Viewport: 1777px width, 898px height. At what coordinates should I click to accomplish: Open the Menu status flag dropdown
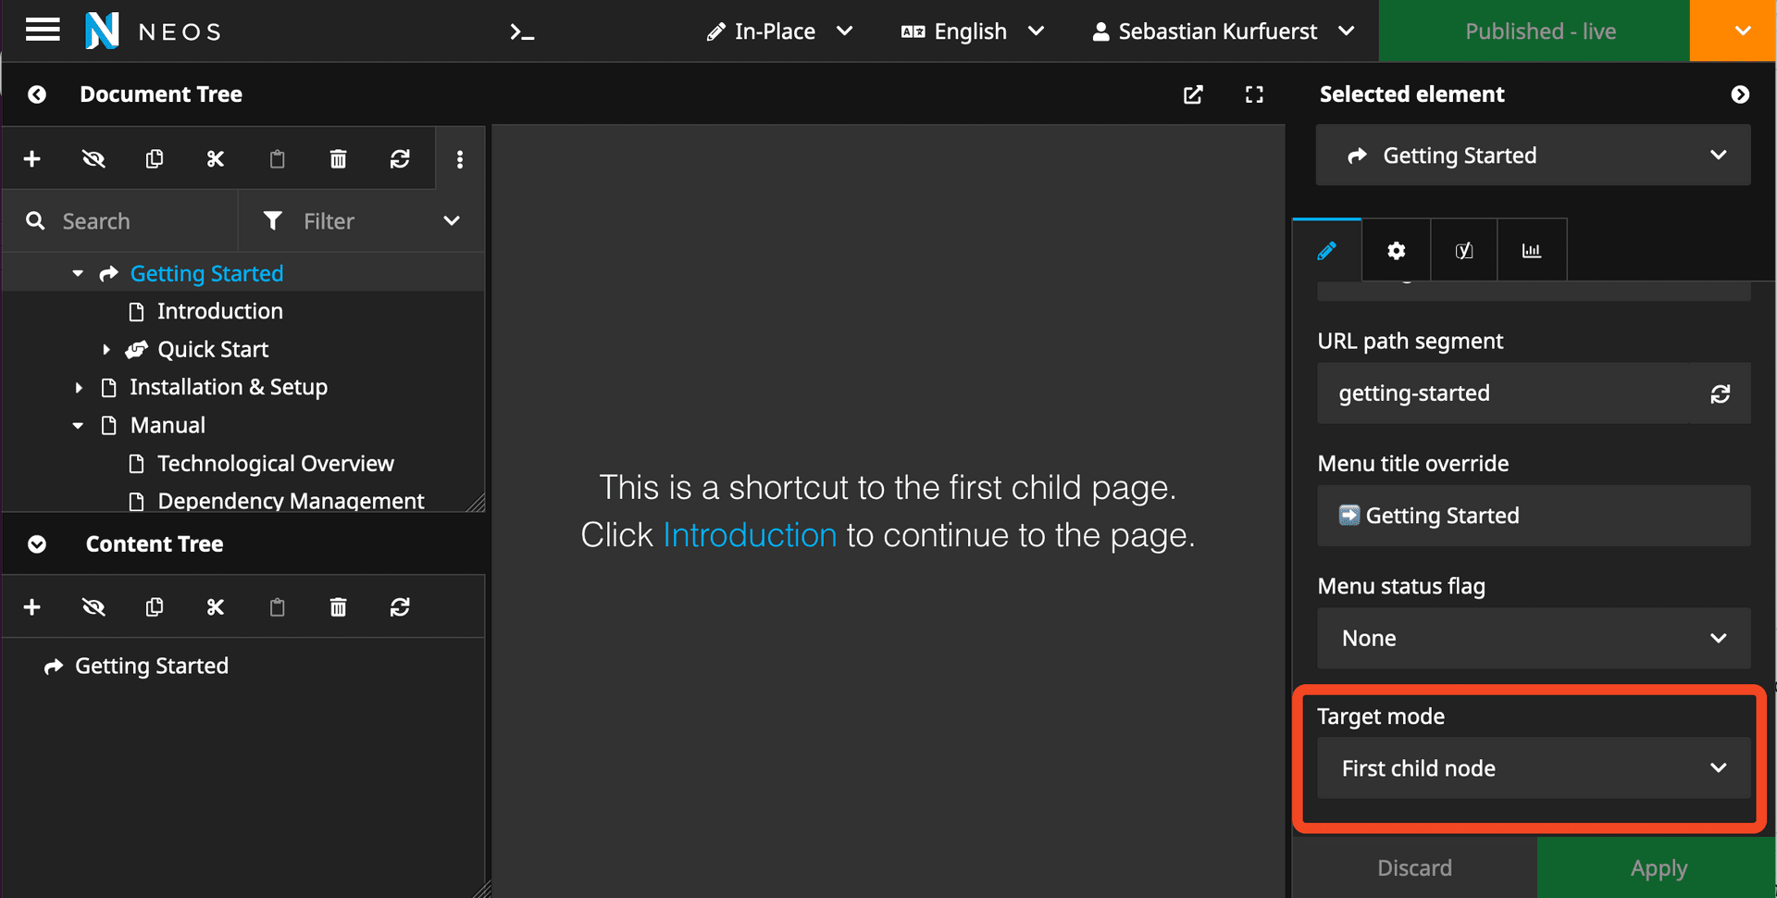(1533, 639)
